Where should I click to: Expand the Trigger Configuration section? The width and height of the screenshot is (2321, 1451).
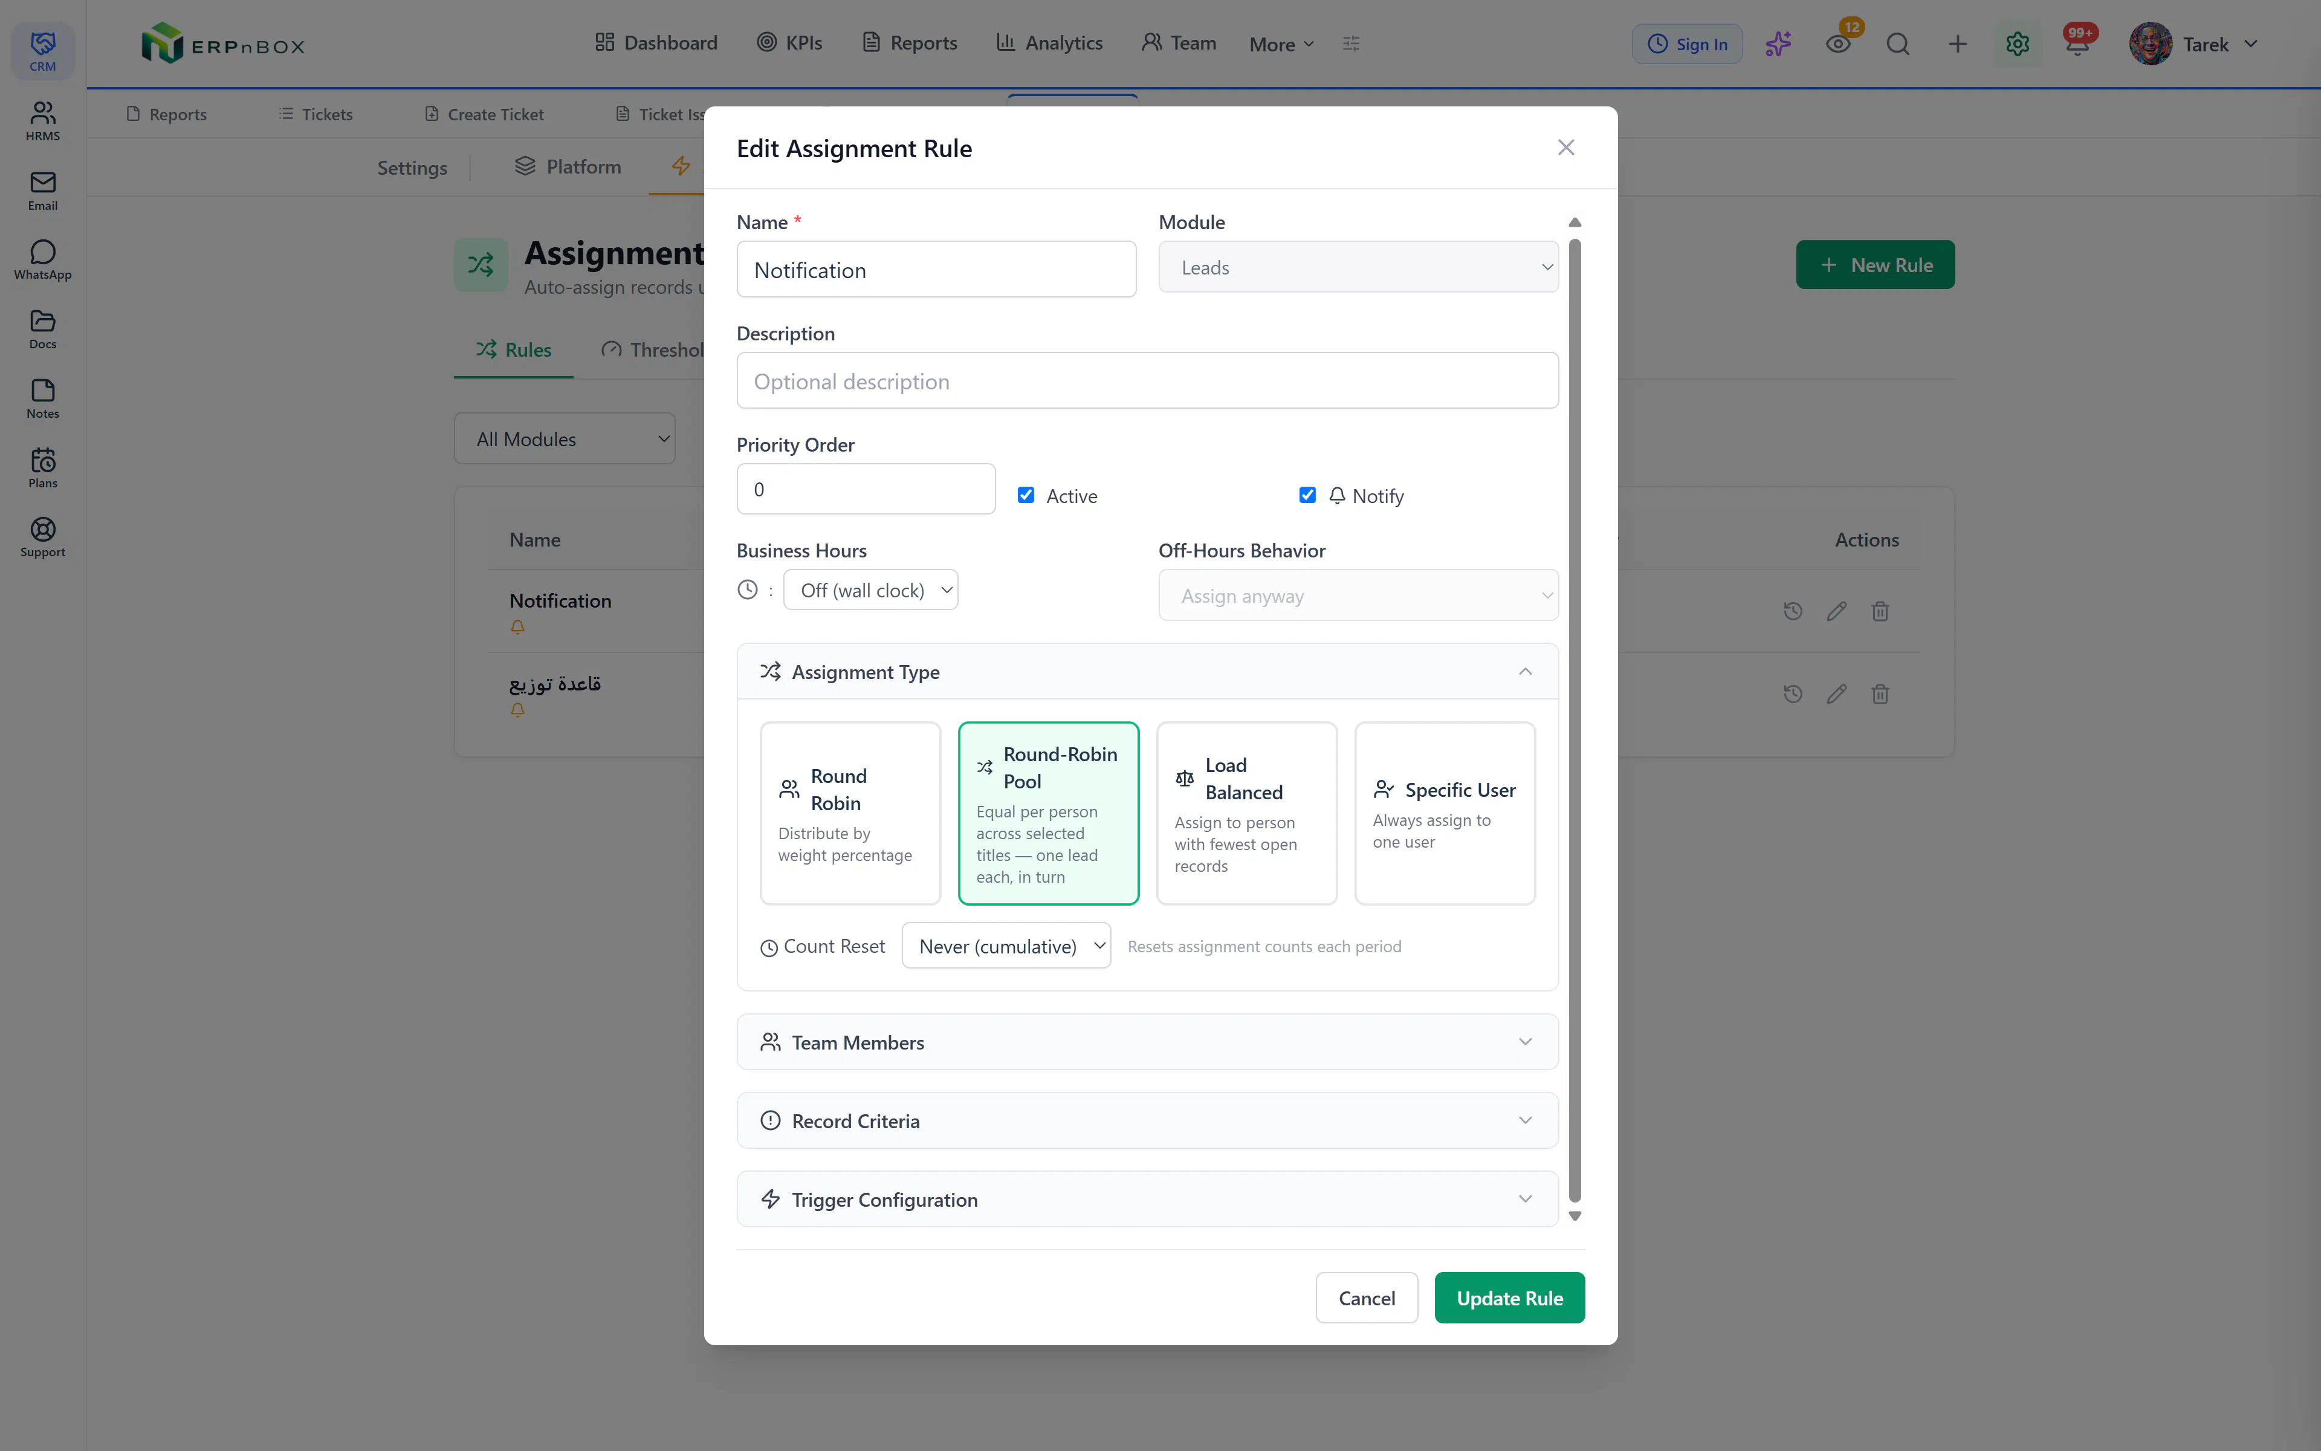[x=1147, y=1199]
